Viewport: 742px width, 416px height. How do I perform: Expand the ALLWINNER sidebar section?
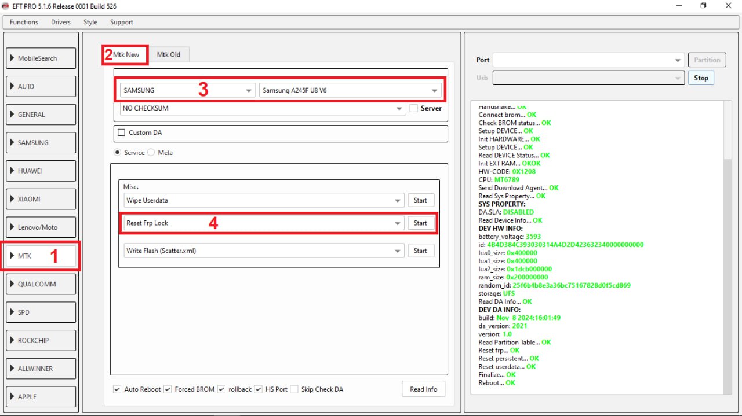click(x=41, y=369)
